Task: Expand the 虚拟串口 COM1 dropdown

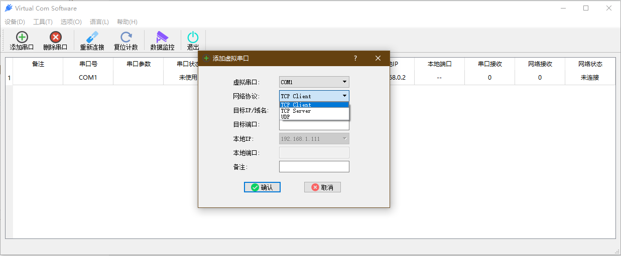Action: [x=314, y=82]
